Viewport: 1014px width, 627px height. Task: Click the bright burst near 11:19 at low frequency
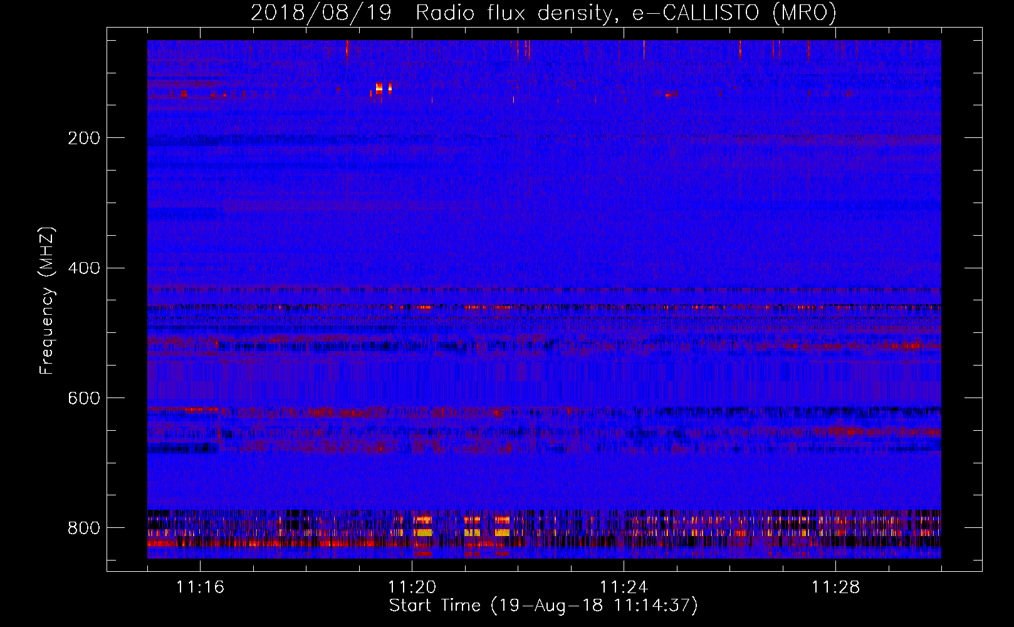382,88
